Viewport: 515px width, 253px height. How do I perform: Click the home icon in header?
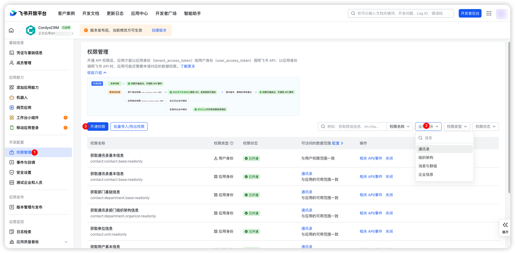pos(11,30)
